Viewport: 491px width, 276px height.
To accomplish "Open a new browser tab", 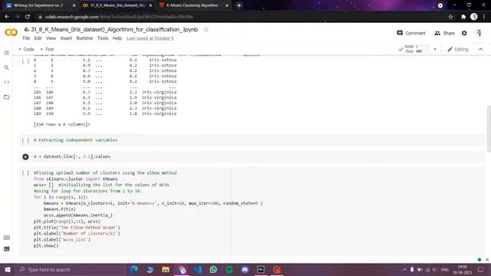I will point(239,5).
